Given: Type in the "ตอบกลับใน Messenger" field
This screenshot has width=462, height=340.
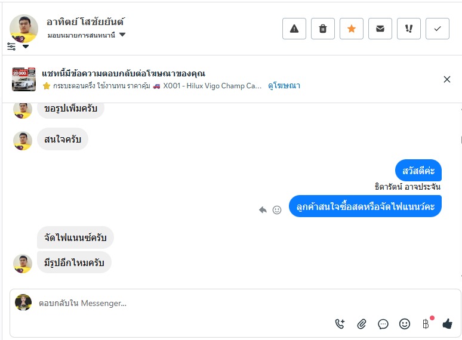Looking at the screenshot, I should pyautogui.click(x=179, y=303).
